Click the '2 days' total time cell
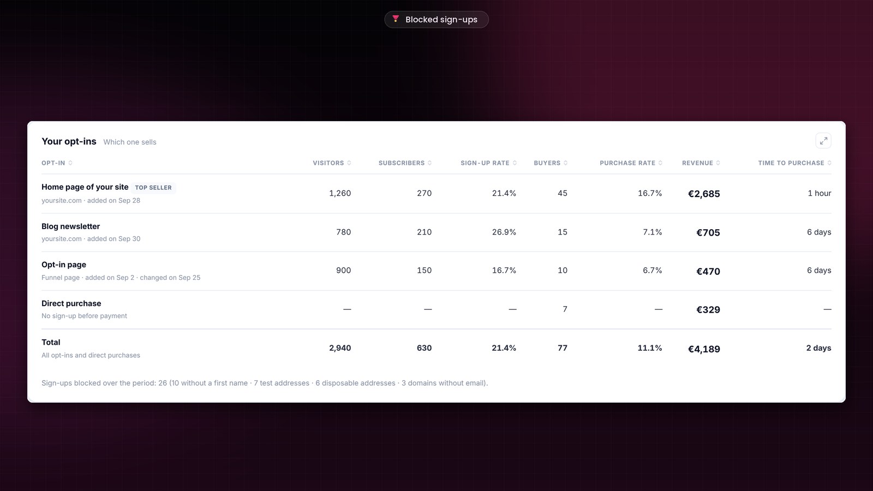Screen dimensions: 873x491 [x=819, y=348]
